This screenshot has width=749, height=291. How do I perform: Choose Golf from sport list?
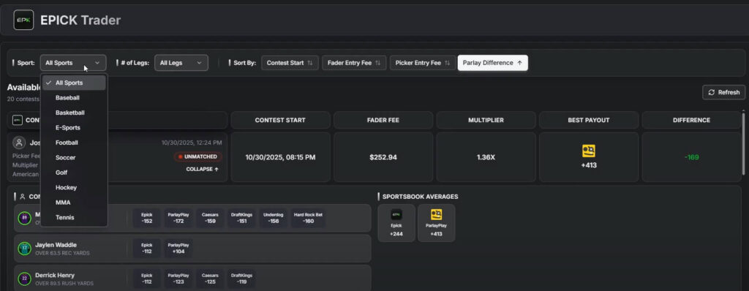tap(74, 173)
